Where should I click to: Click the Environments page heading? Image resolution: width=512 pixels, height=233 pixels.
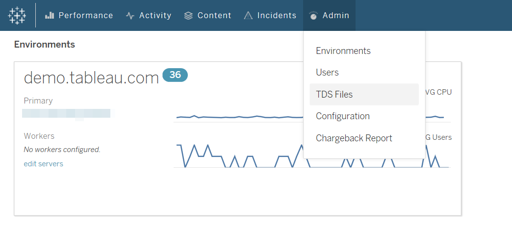click(45, 45)
